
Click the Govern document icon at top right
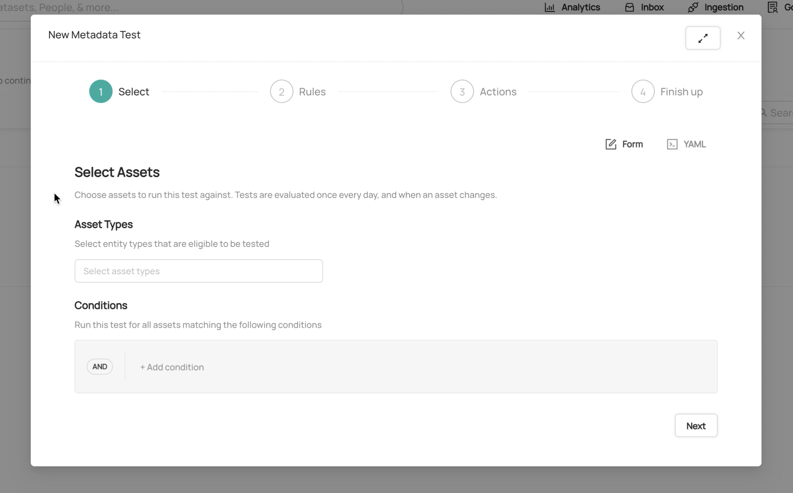pos(772,7)
